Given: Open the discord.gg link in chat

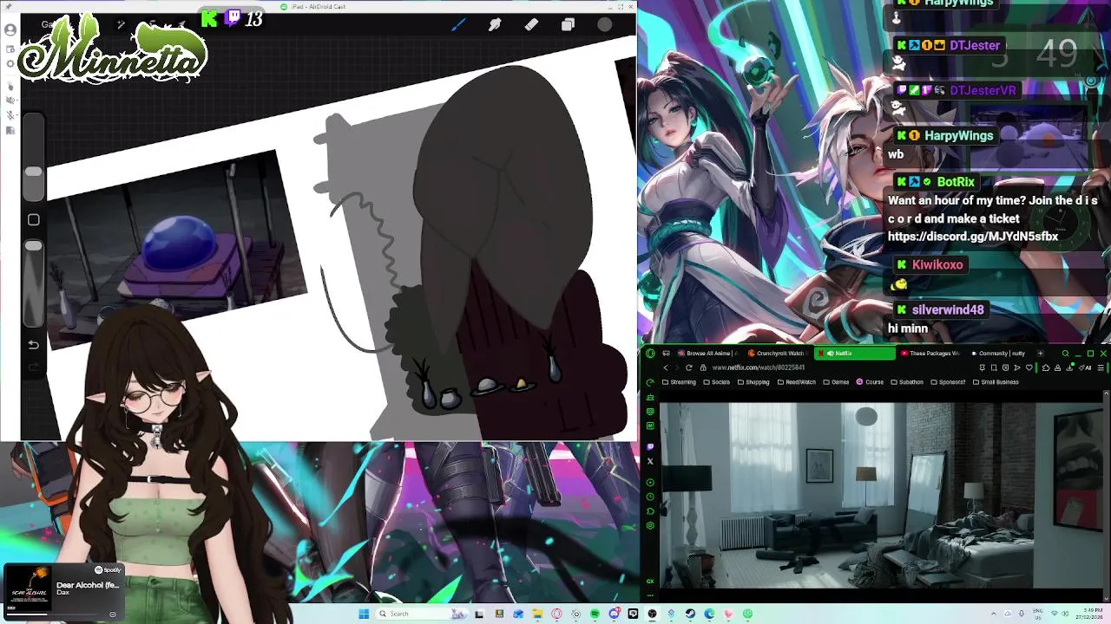Looking at the screenshot, I should tap(973, 237).
